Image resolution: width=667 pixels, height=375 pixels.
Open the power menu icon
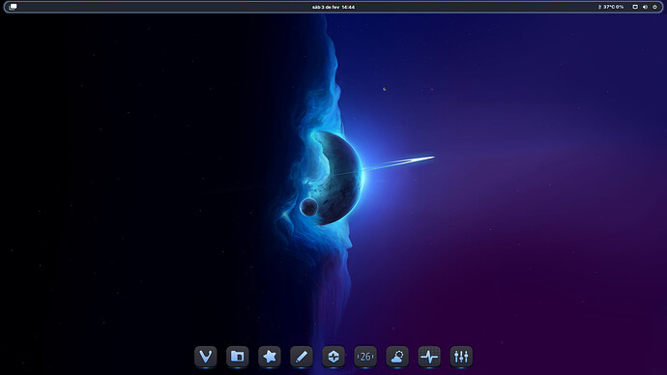point(654,7)
